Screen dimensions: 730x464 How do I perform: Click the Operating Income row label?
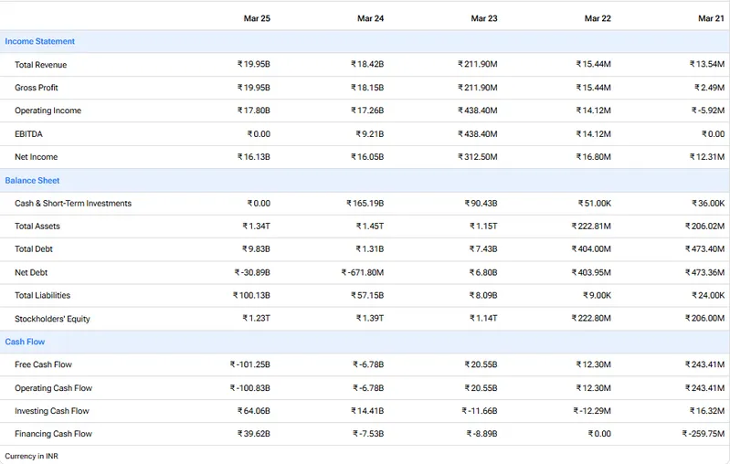click(x=48, y=111)
